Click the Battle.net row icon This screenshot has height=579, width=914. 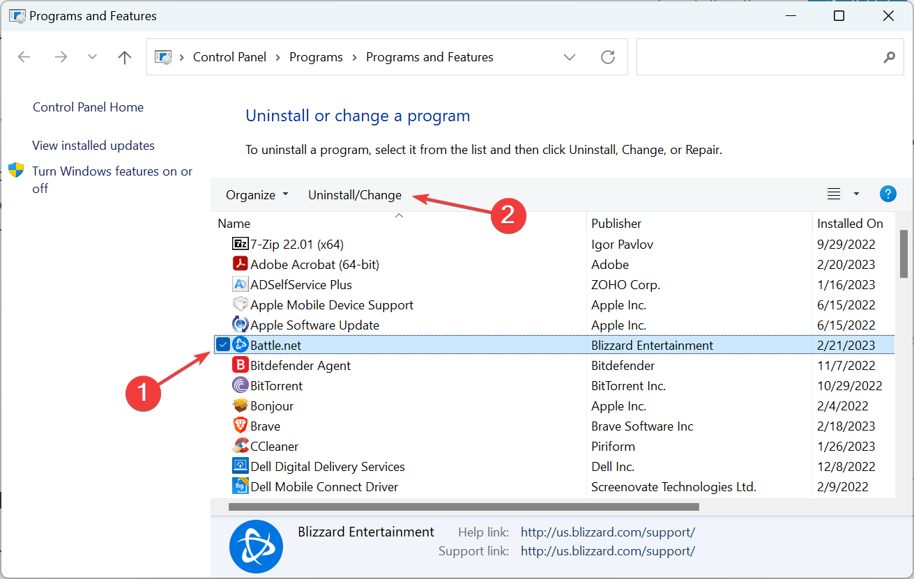tap(240, 345)
